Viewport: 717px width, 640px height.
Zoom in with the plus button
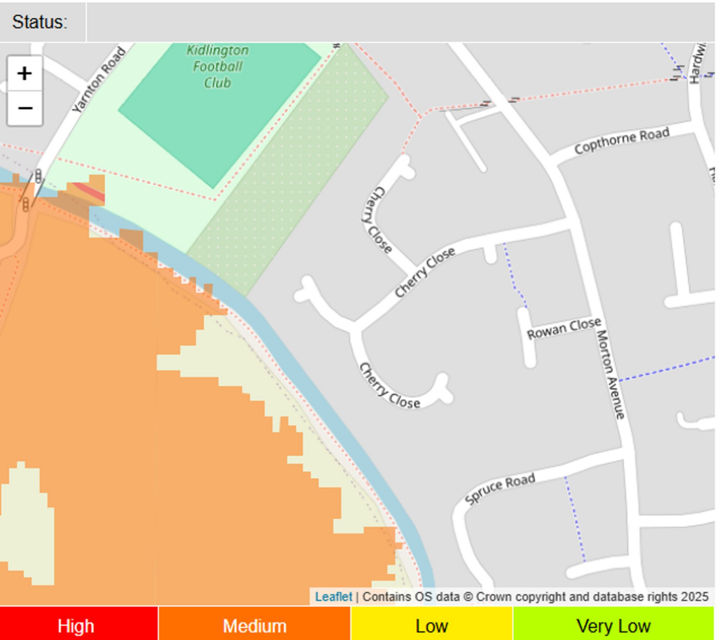coord(25,74)
